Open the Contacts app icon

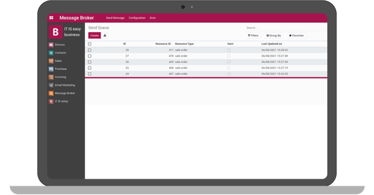pyautogui.click(x=51, y=53)
